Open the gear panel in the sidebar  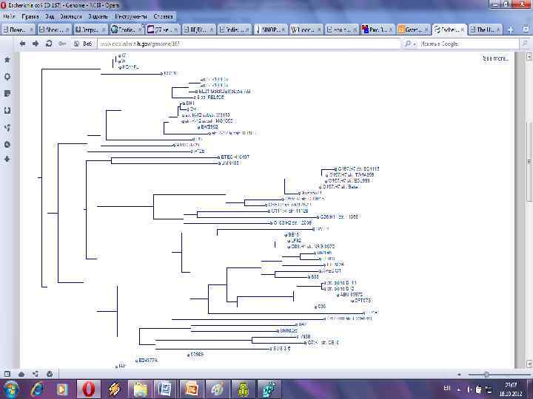(x=7, y=77)
